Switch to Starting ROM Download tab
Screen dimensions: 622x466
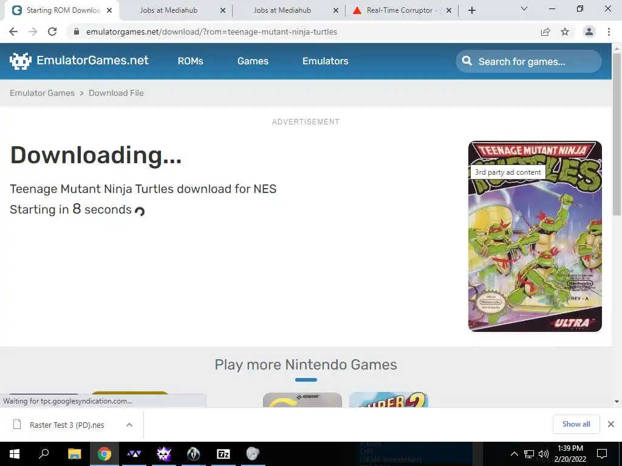63,10
